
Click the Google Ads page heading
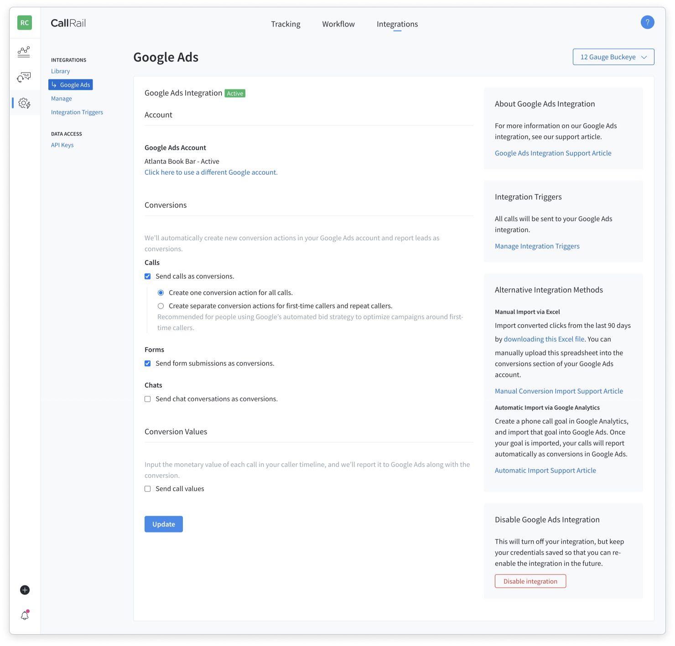click(x=166, y=57)
